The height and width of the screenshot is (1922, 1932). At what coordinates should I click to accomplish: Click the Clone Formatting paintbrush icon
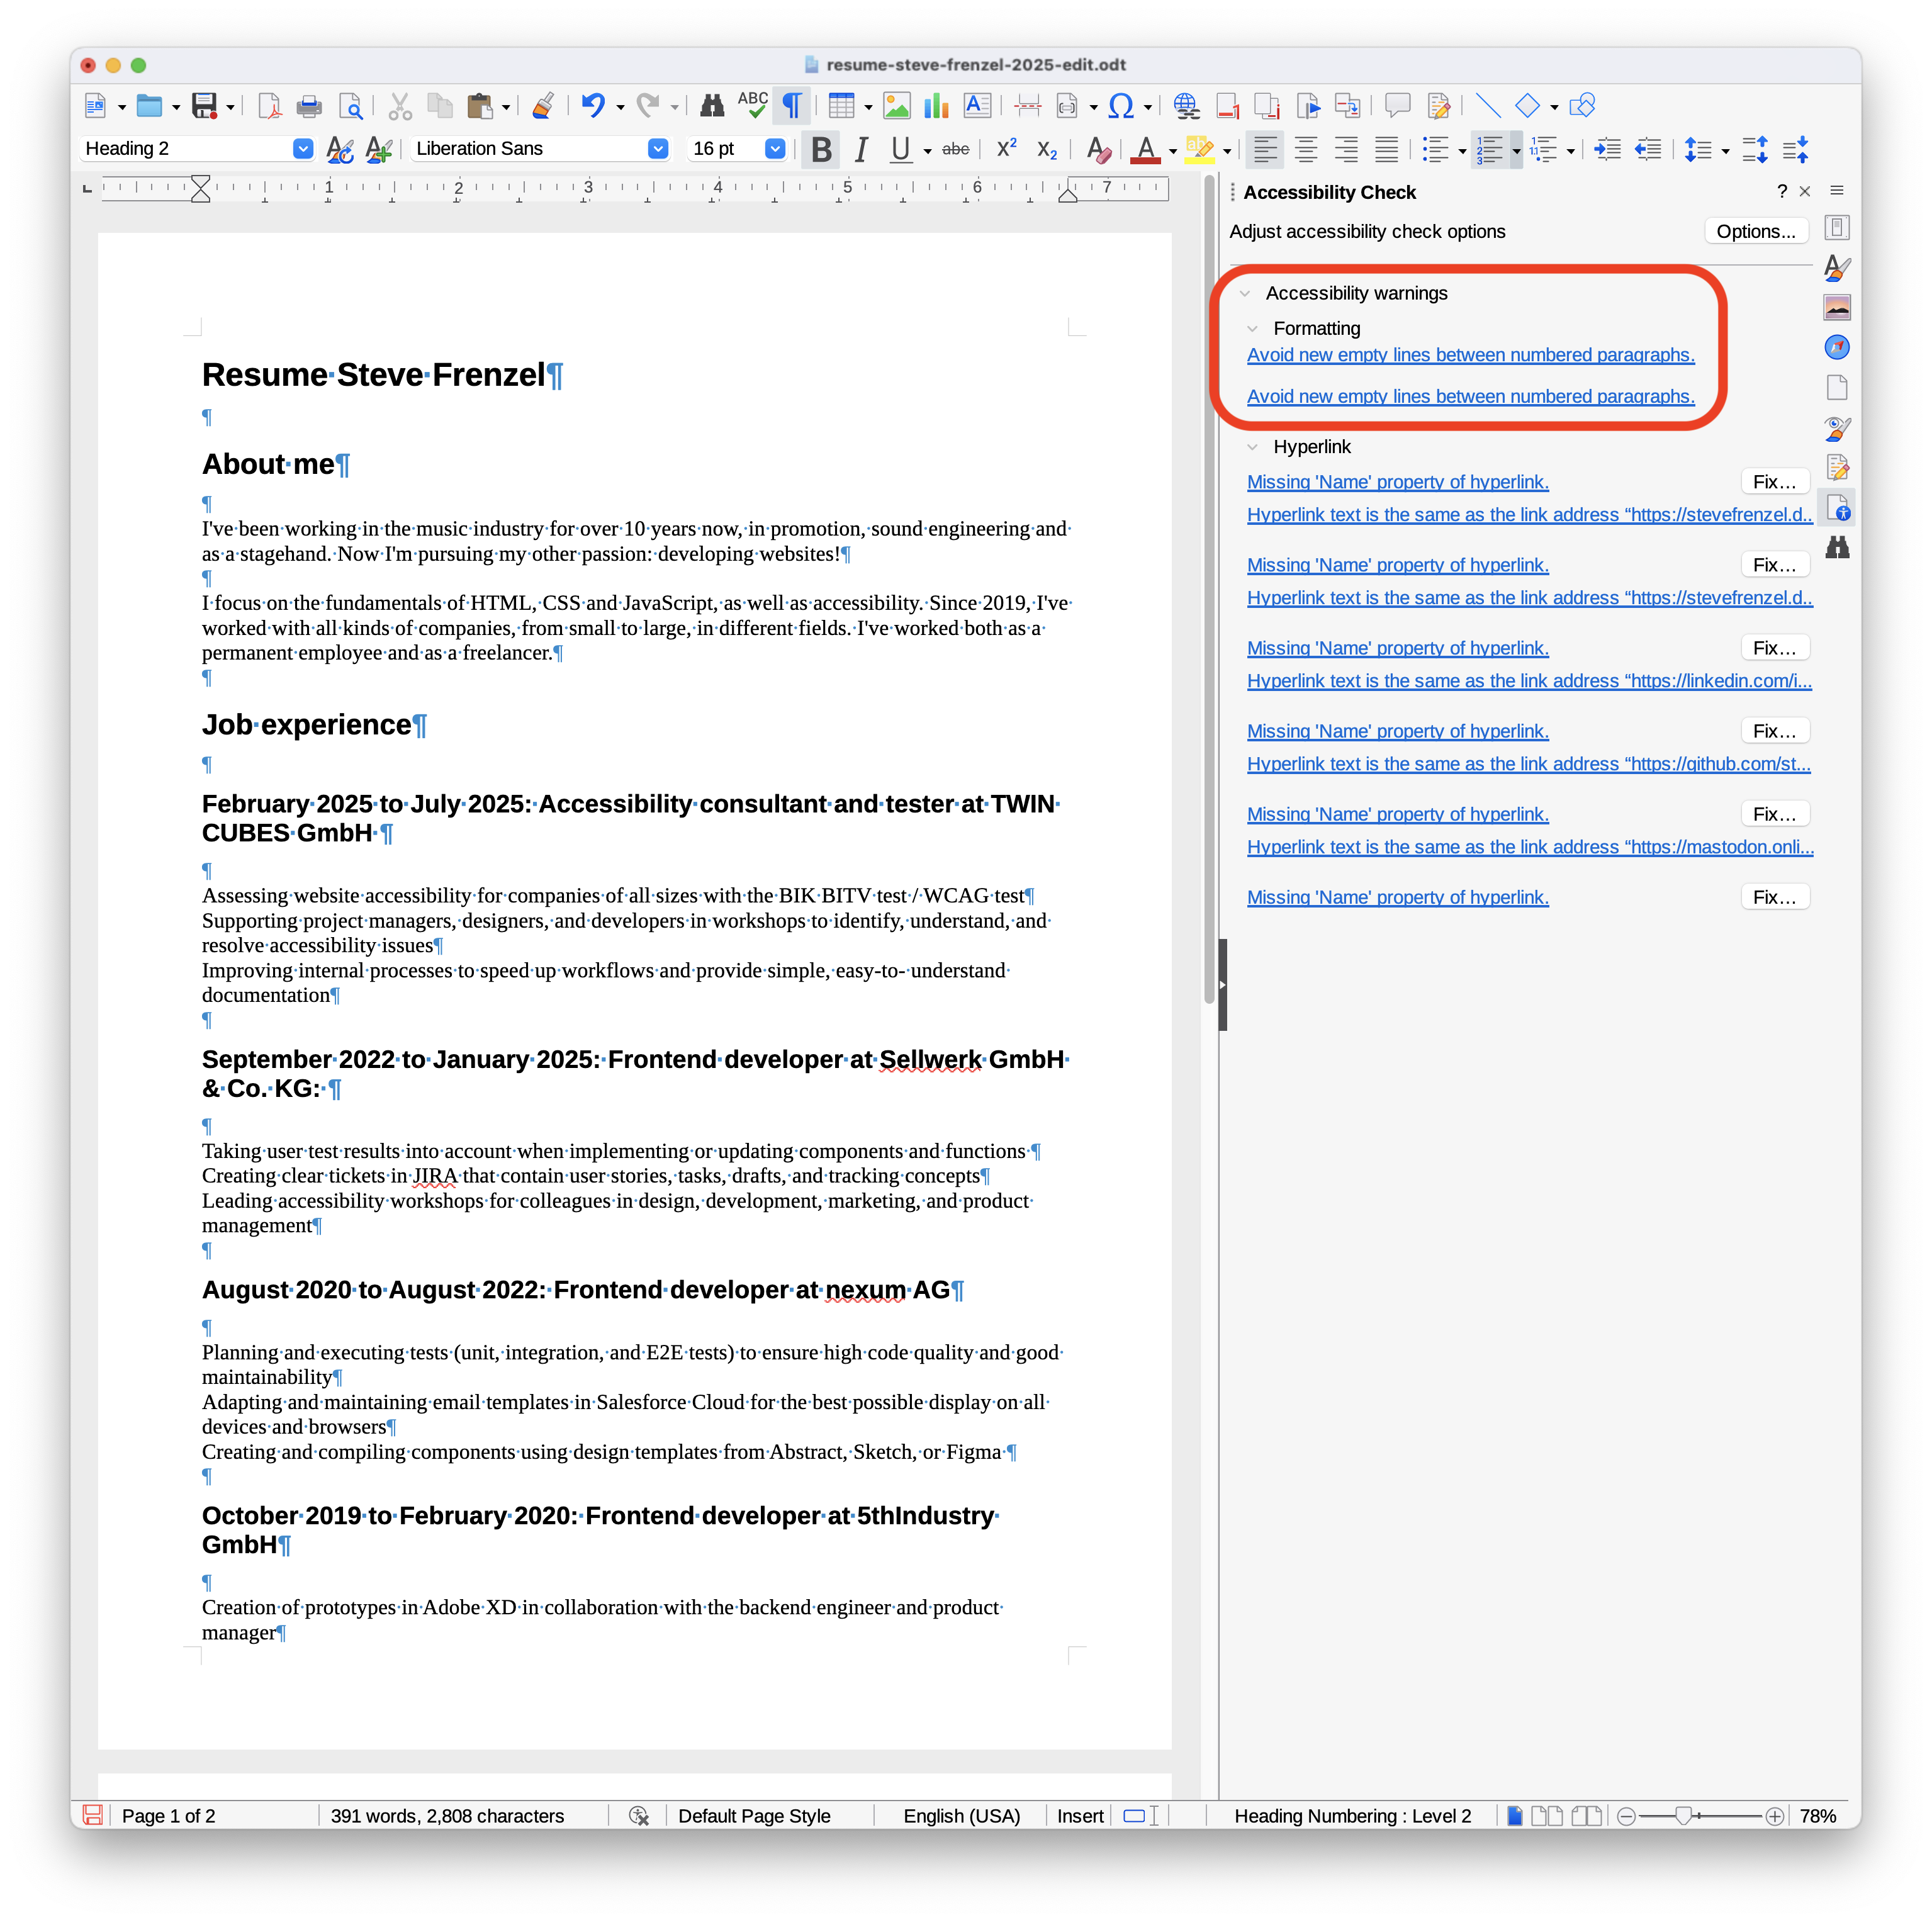tap(543, 106)
